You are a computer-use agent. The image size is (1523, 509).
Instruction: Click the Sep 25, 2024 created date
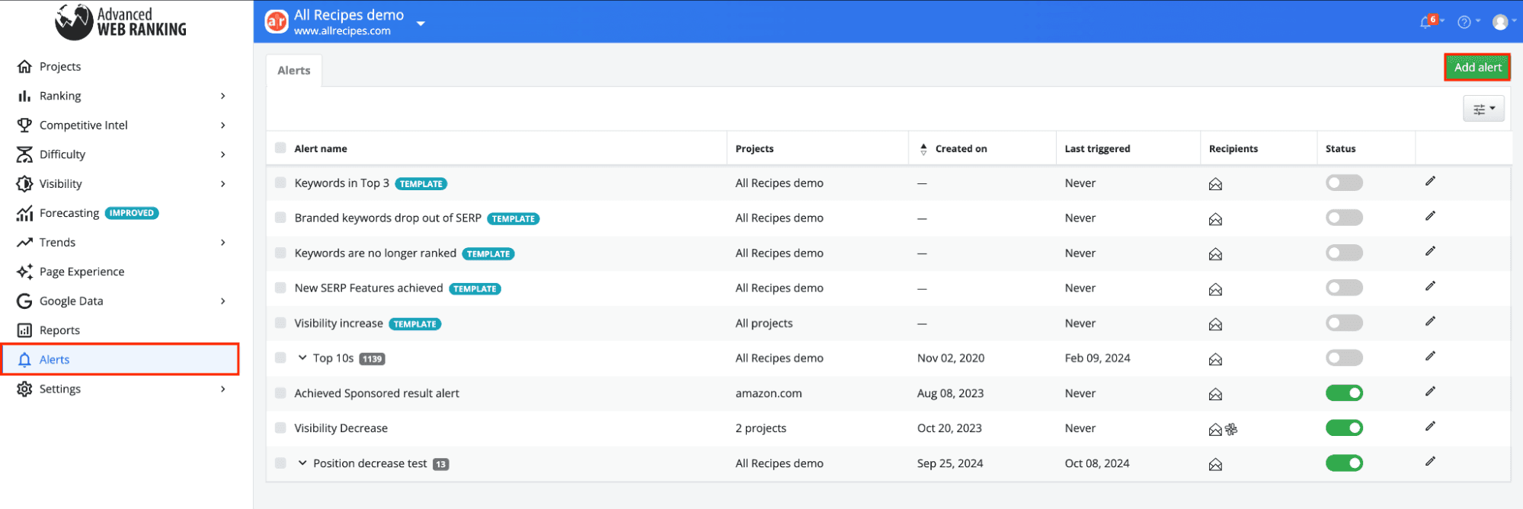tap(950, 463)
